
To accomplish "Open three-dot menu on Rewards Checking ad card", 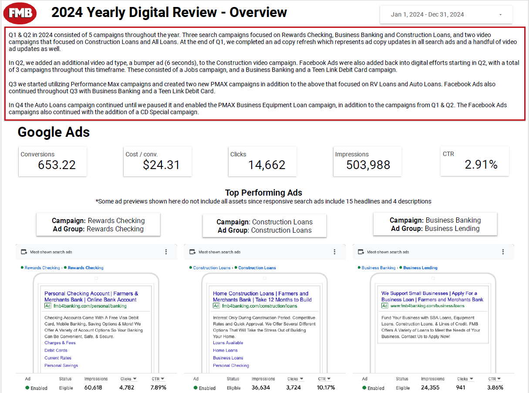I will (x=166, y=252).
